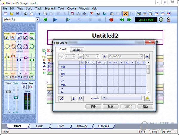This screenshot has width=179, height=135.
Task: Step forward with green fast-forward arrows
Action: tap(129, 19)
